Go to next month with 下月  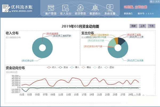151,26
